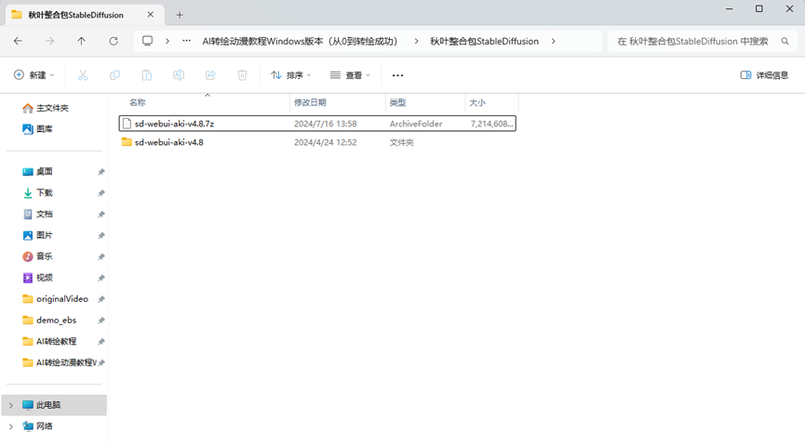The image size is (805, 445).
Task: Select the file sd-webui-aki-v4.8.7z
Action: [x=317, y=124]
